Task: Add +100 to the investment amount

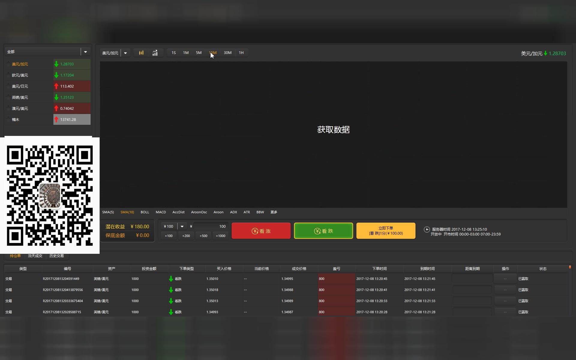Action: point(169,236)
